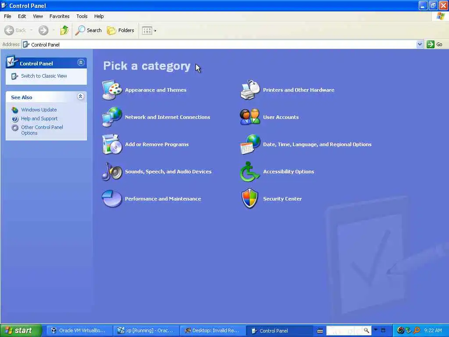
Task: Open the Favorites menu
Action: tap(60, 16)
